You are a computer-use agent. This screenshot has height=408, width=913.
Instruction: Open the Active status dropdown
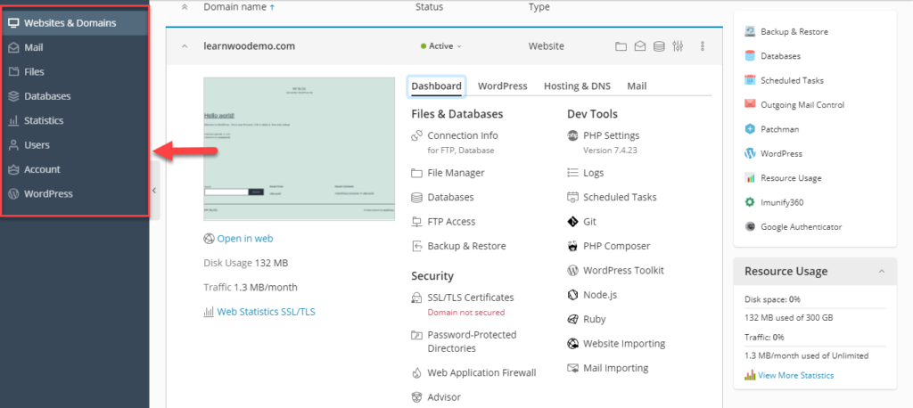pyautogui.click(x=440, y=46)
